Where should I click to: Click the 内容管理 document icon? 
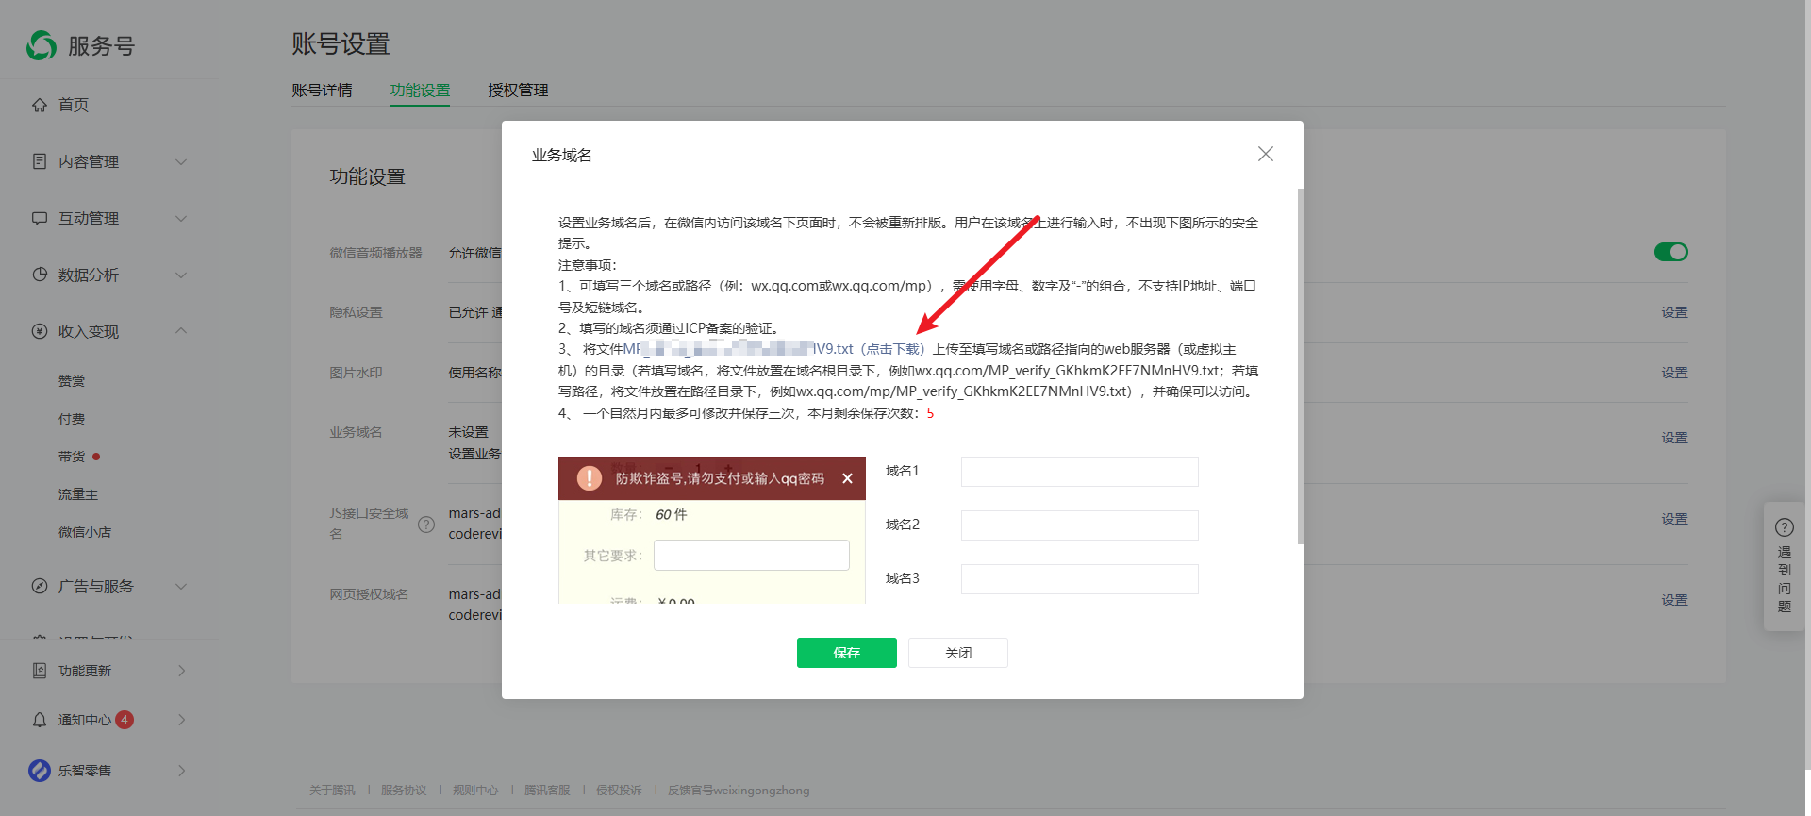point(40,161)
